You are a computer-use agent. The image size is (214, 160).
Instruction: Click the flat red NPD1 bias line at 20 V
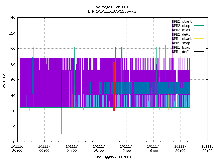click(105, 111)
